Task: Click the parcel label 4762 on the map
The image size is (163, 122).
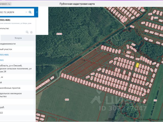Action: coord(128,56)
